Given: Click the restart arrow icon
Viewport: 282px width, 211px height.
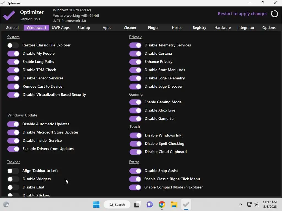Looking at the screenshot, I should (x=275, y=14).
